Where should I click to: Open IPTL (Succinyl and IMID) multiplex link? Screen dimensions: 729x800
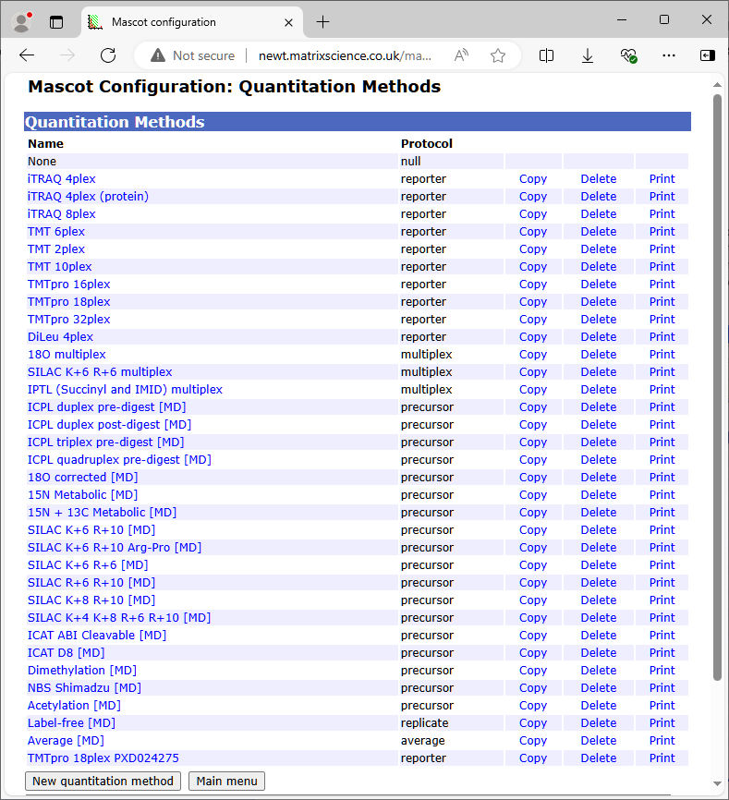[125, 390]
